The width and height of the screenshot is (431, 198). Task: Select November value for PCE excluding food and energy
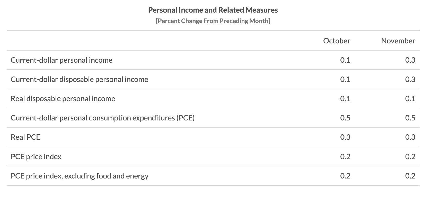pyautogui.click(x=410, y=176)
